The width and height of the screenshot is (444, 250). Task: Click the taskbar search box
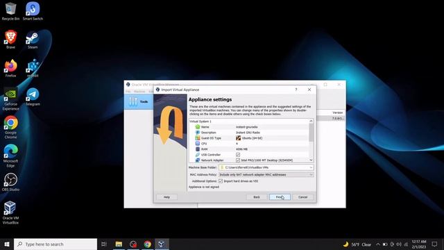coord(55,244)
